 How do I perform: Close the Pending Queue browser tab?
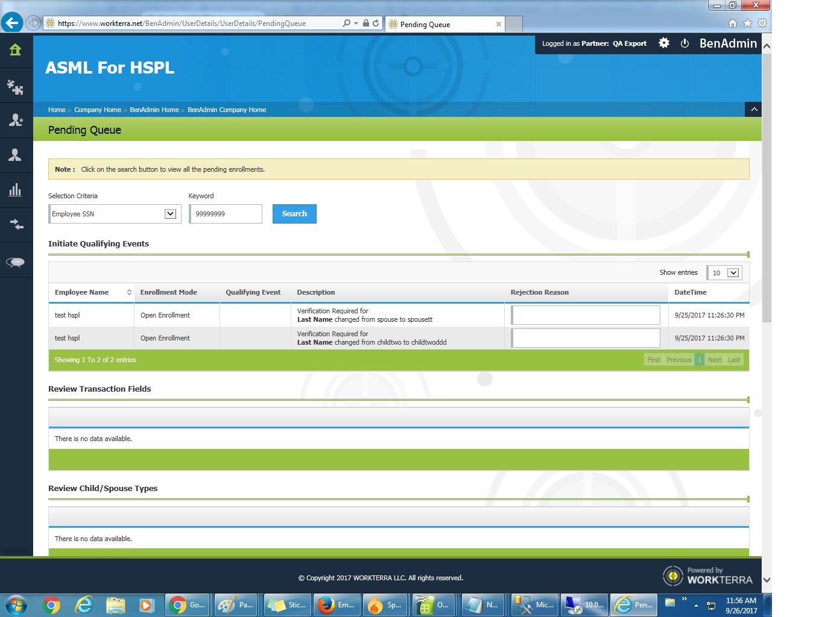(x=499, y=24)
